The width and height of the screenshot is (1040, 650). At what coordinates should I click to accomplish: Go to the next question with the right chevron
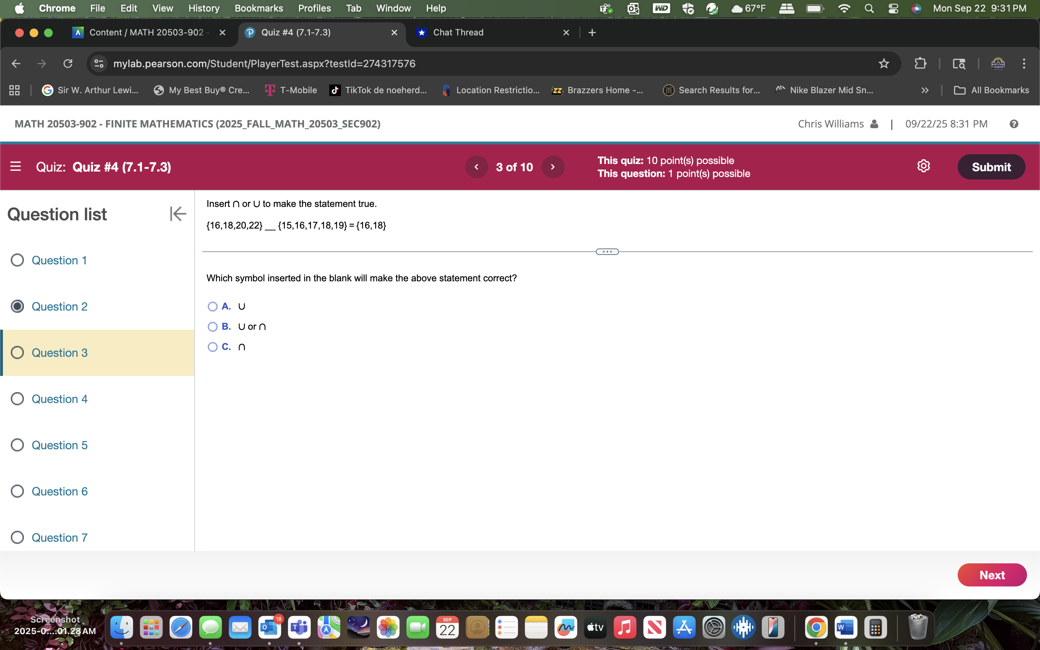552,167
